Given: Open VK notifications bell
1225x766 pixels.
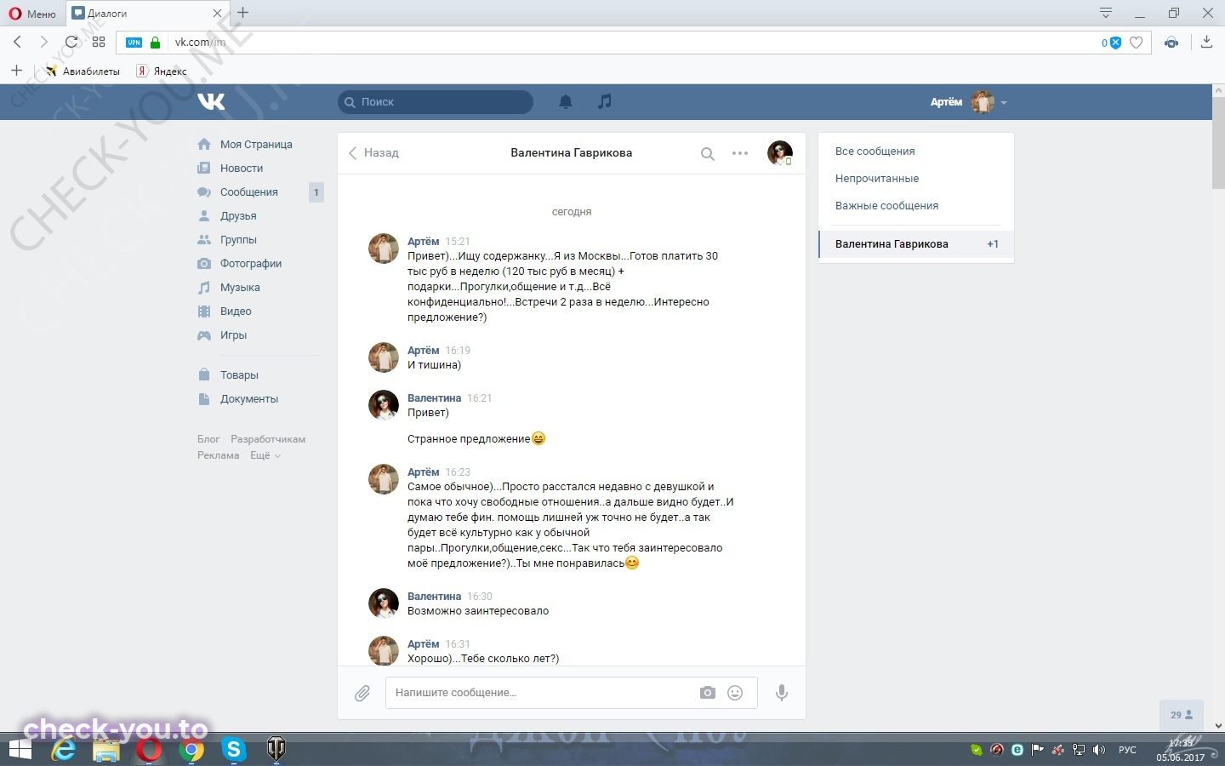Looking at the screenshot, I should point(566,101).
